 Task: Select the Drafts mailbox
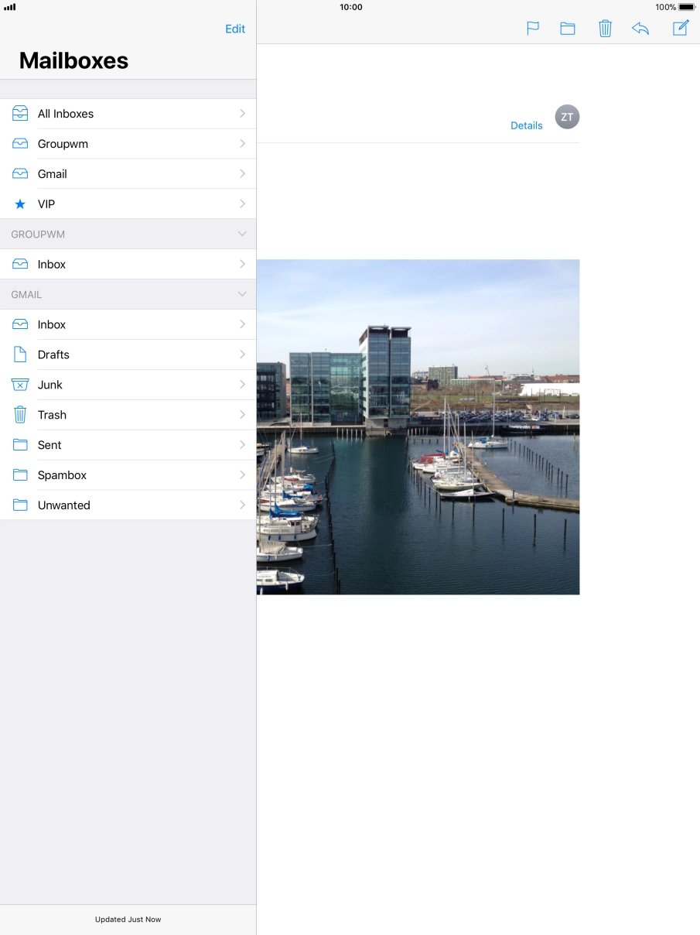(x=53, y=354)
